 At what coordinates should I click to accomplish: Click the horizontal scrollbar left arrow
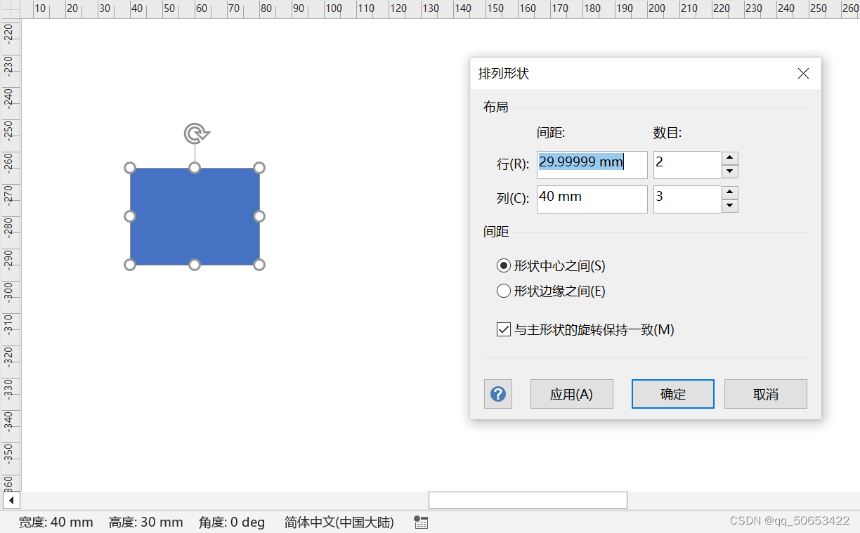click(11, 501)
